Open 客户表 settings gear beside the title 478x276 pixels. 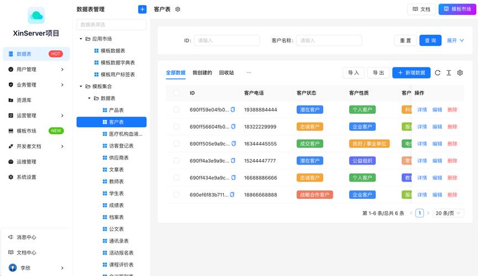coord(178,9)
